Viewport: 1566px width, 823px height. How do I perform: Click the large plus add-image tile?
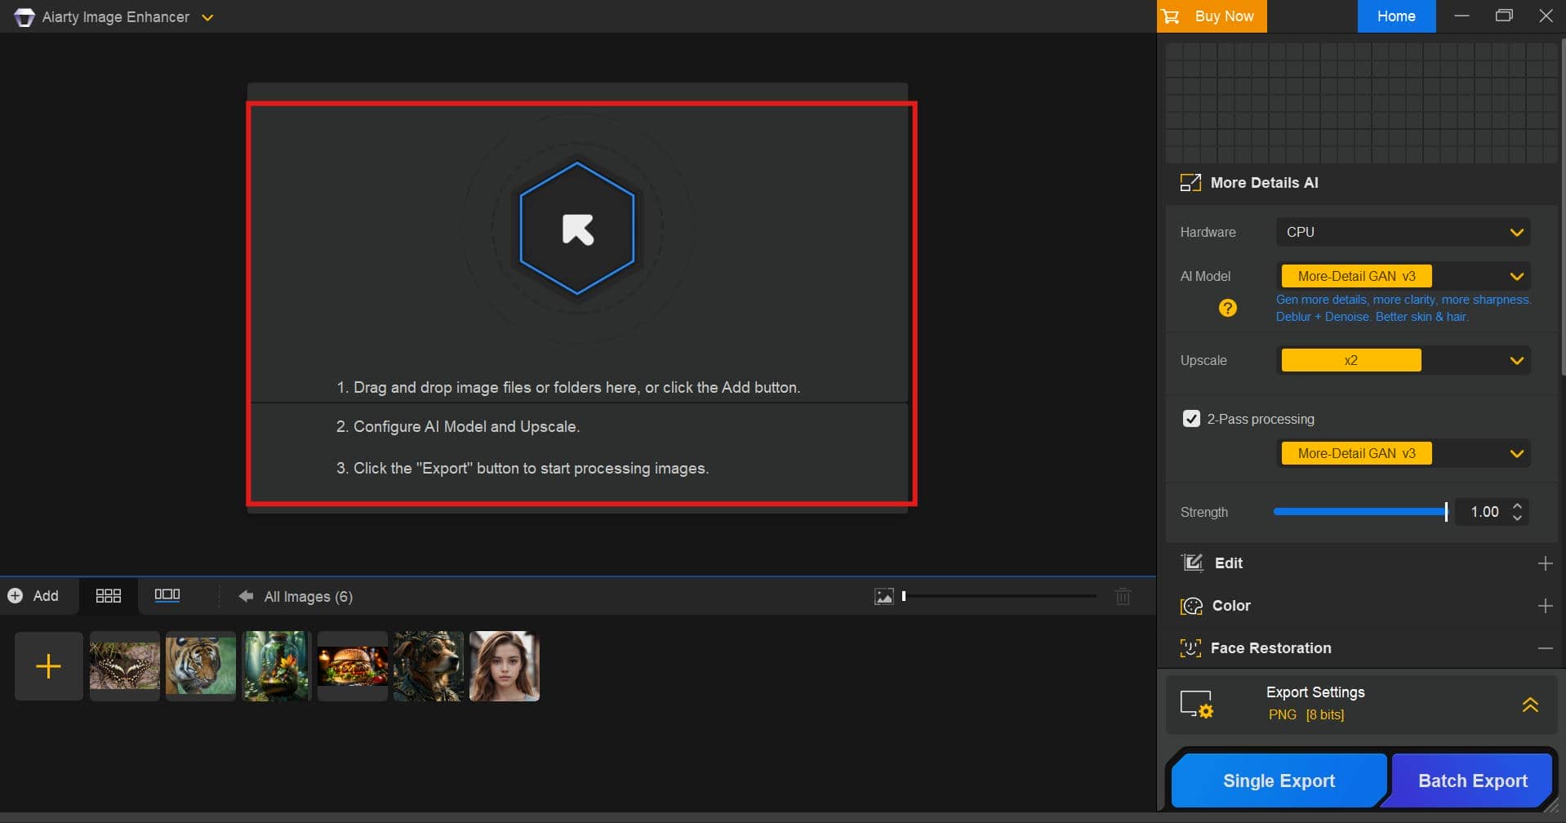coord(49,666)
